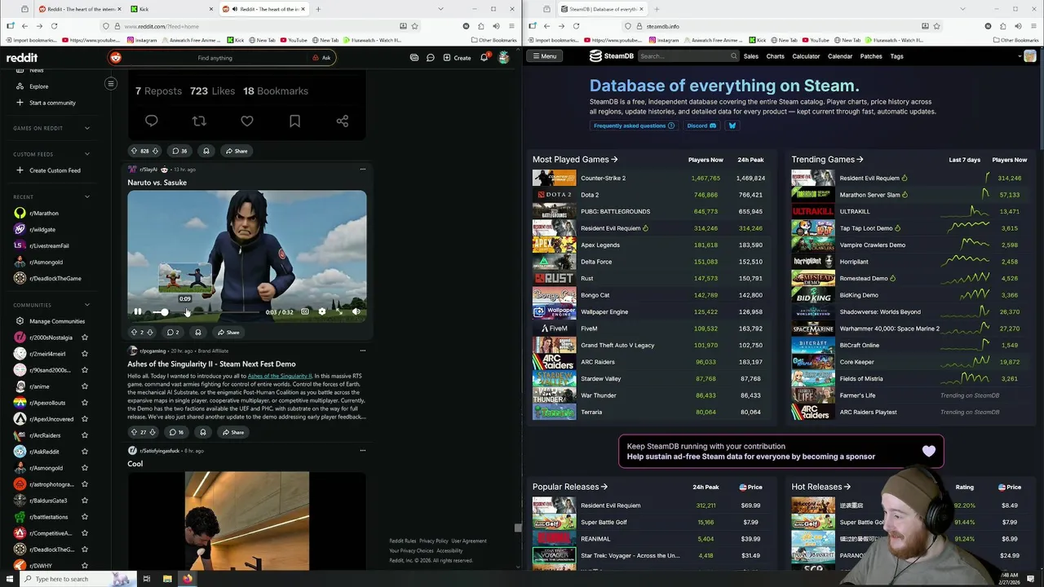
Task: Open Tags in SteamDB navigation
Action: pyautogui.click(x=896, y=56)
